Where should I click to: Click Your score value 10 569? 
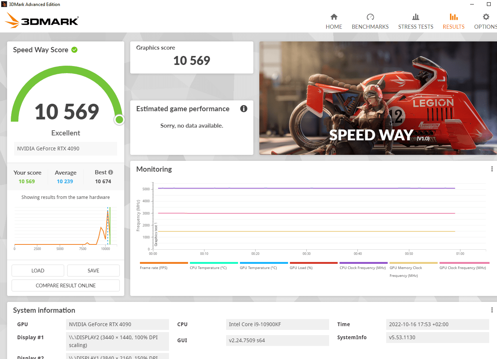click(27, 181)
